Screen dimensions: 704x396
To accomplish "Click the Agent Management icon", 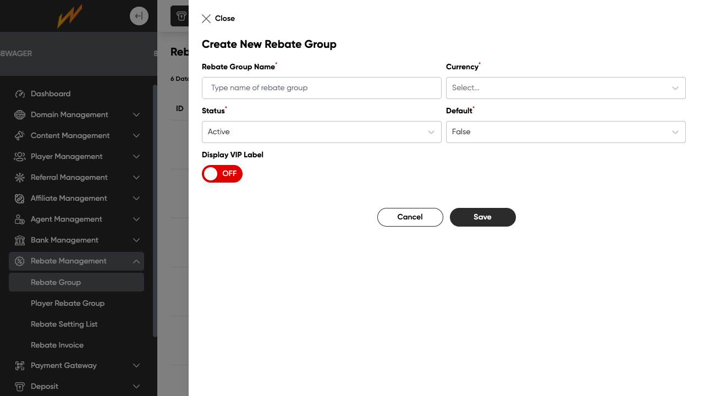I will [x=20, y=219].
